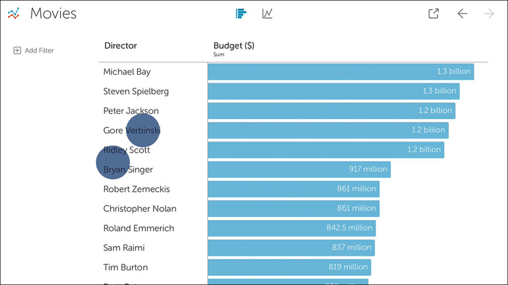Click the plus icon beside Add Filter
This screenshot has width=508, height=285.
tap(17, 50)
